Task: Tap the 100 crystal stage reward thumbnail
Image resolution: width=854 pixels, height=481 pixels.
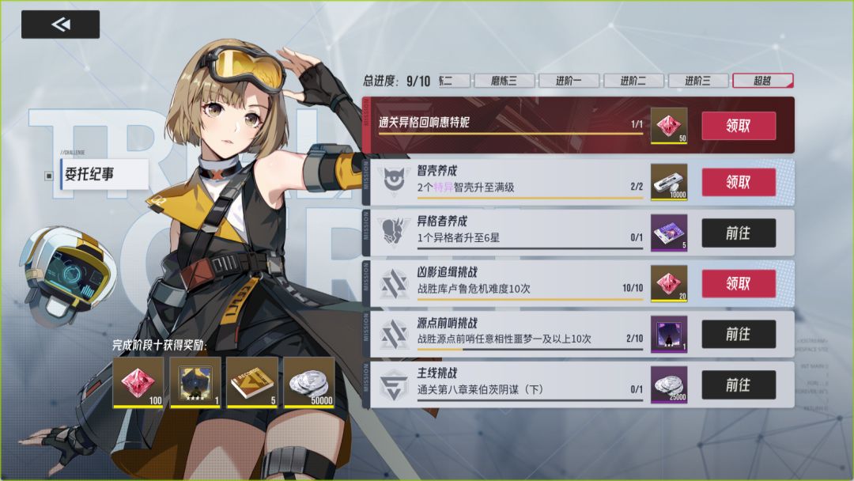Action: coord(138,382)
